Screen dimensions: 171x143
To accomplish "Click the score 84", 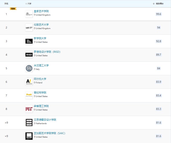I will [x=158, y=68].
